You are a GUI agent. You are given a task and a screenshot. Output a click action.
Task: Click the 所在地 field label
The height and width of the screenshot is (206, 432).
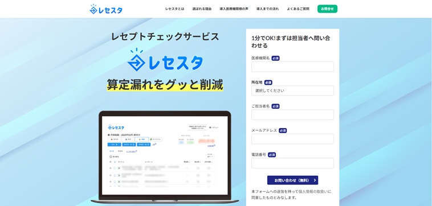[257, 83]
